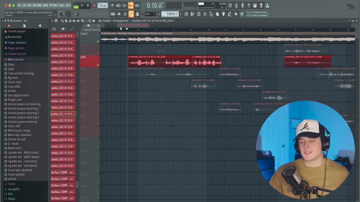Click the Play button in transport
This screenshot has height=202, width=360.
82,5
